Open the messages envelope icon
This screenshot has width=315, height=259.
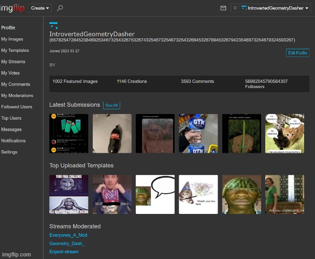pos(223,8)
